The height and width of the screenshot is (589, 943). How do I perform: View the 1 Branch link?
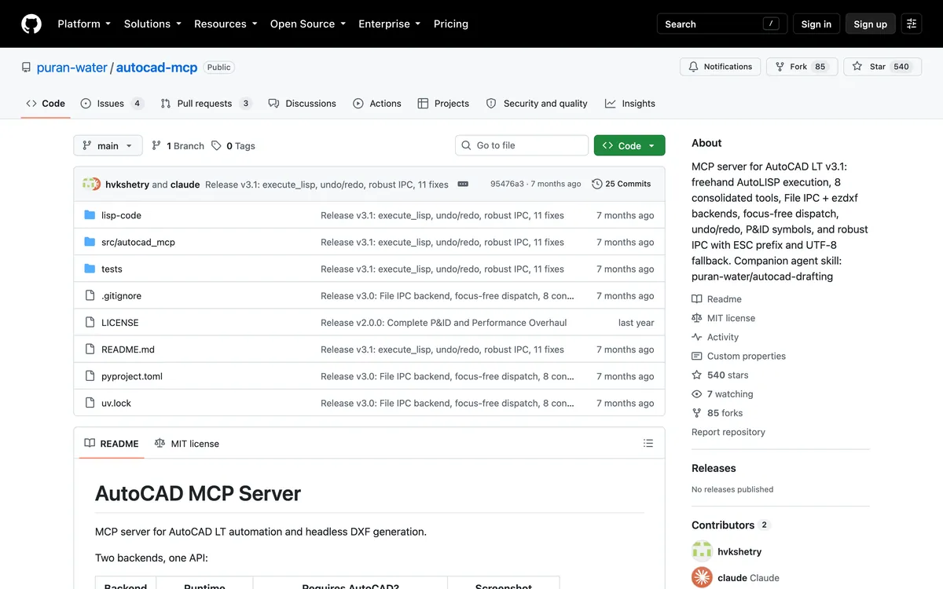[178, 146]
